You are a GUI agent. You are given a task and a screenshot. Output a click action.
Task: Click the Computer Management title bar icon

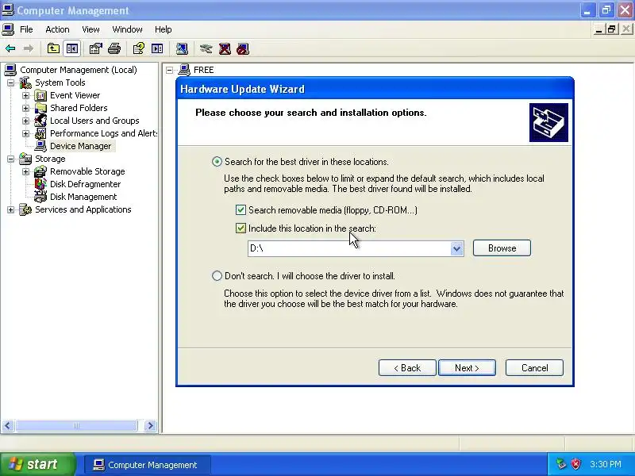click(8, 10)
